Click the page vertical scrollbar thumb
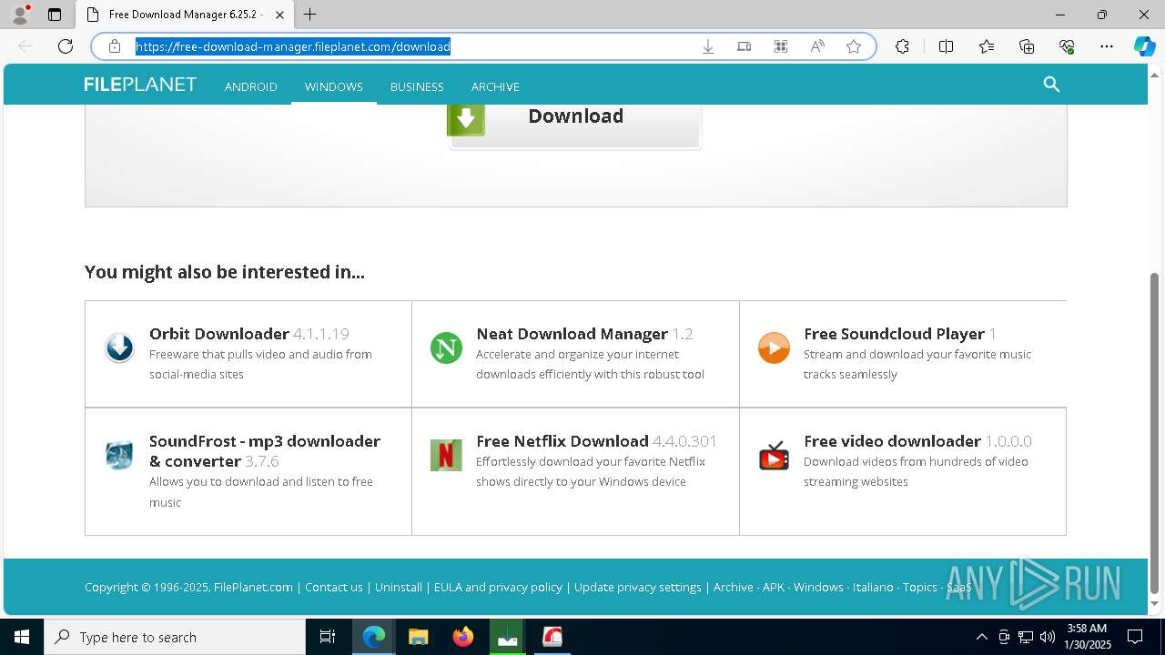The height and width of the screenshot is (655, 1165). pyautogui.click(x=1155, y=432)
